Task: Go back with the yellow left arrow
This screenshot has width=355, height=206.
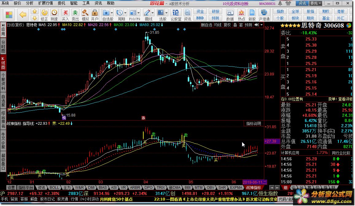Action: pos(23,15)
